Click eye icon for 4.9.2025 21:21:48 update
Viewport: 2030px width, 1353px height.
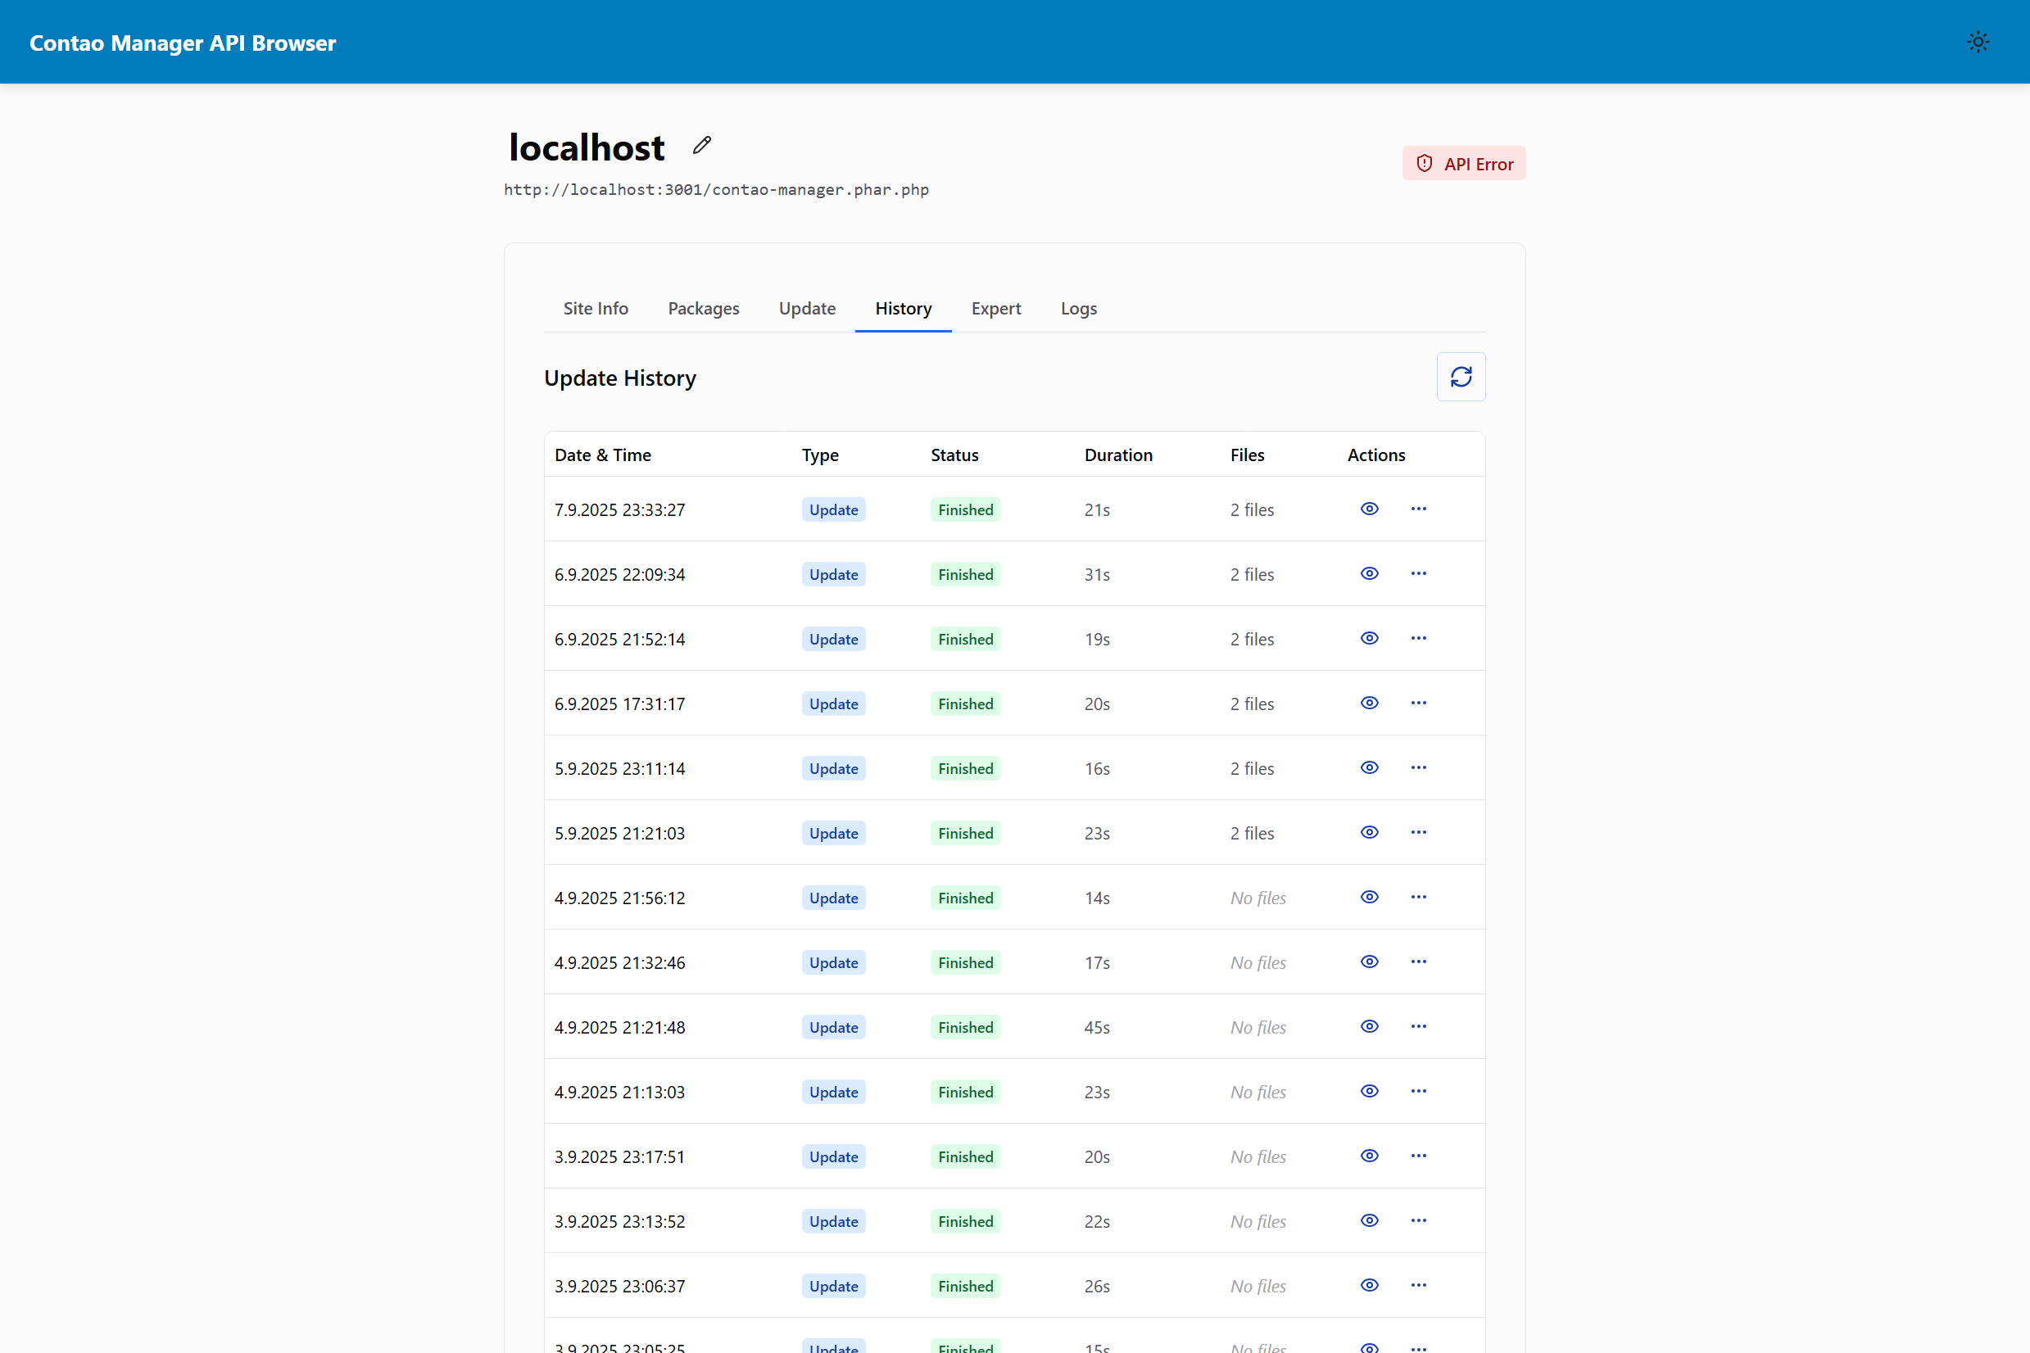tap(1369, 1027)
